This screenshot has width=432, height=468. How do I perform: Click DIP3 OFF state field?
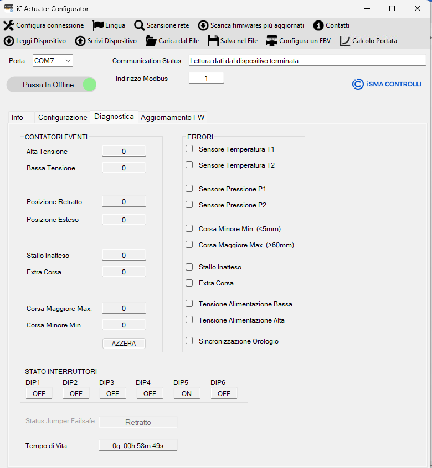point(112,393)
